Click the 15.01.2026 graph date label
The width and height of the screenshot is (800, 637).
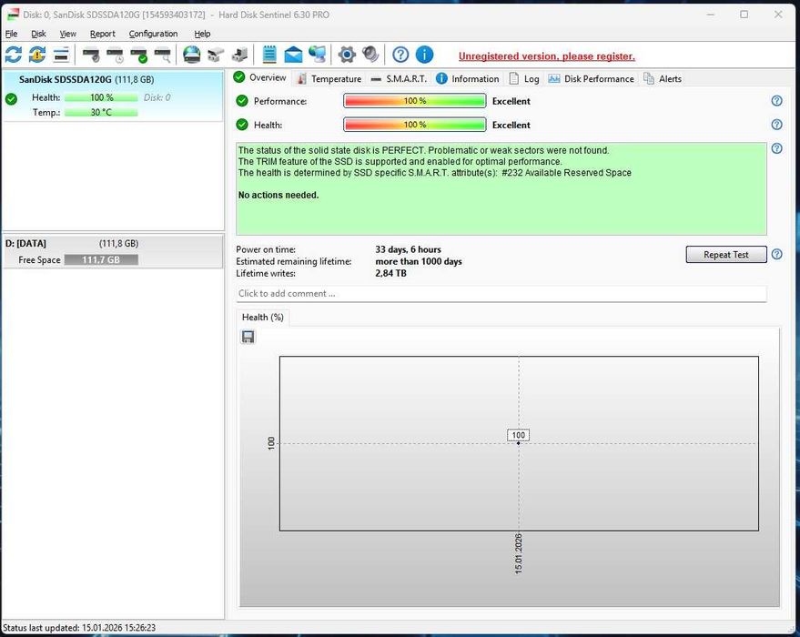pos(519,554)
